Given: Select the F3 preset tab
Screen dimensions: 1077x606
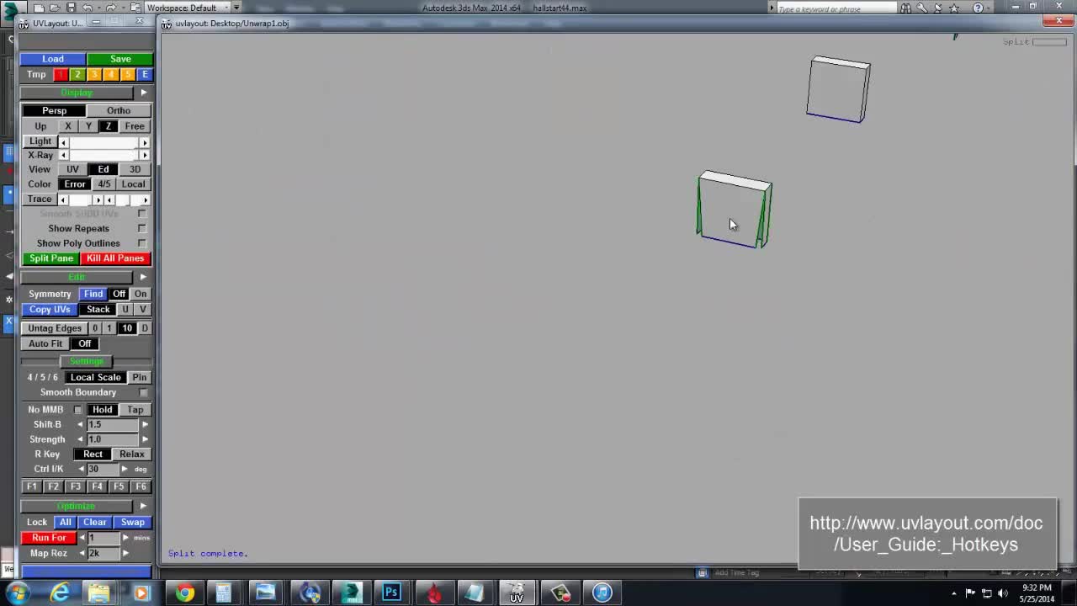Looking at the screenshot, I should coord(75,486).
